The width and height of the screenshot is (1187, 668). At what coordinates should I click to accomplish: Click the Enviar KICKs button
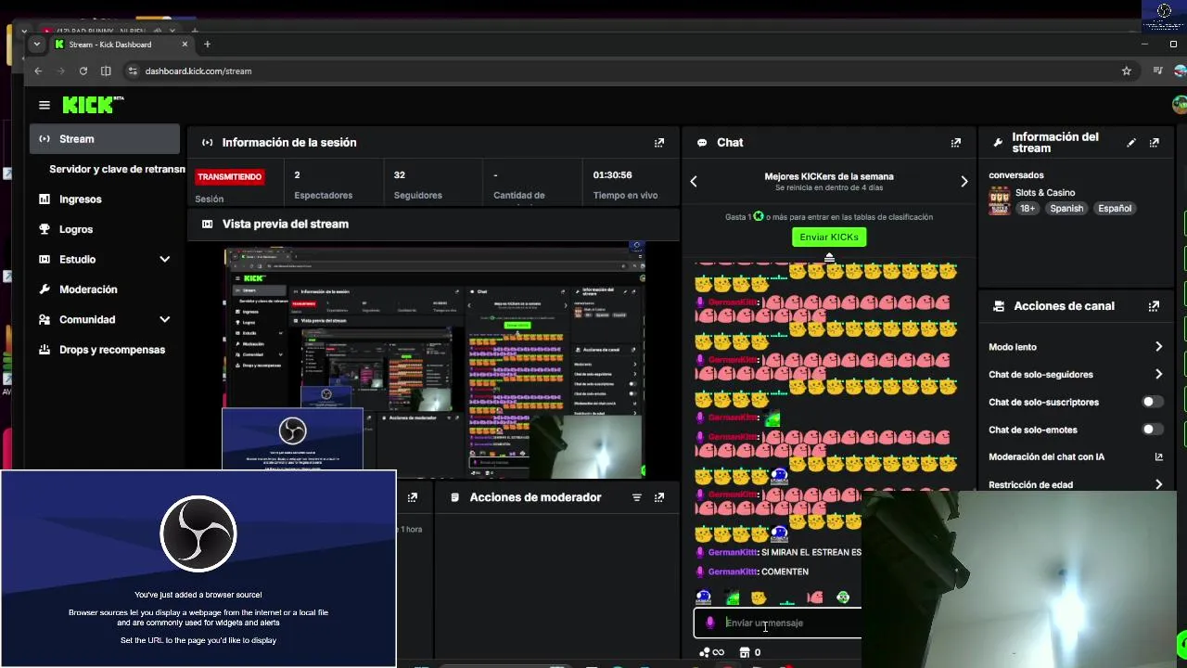coord(829,238)
